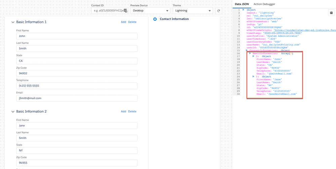Screen dimensions: 336x169
Task: Switch to the Action Debugger tab
Action: pos(264,4)
